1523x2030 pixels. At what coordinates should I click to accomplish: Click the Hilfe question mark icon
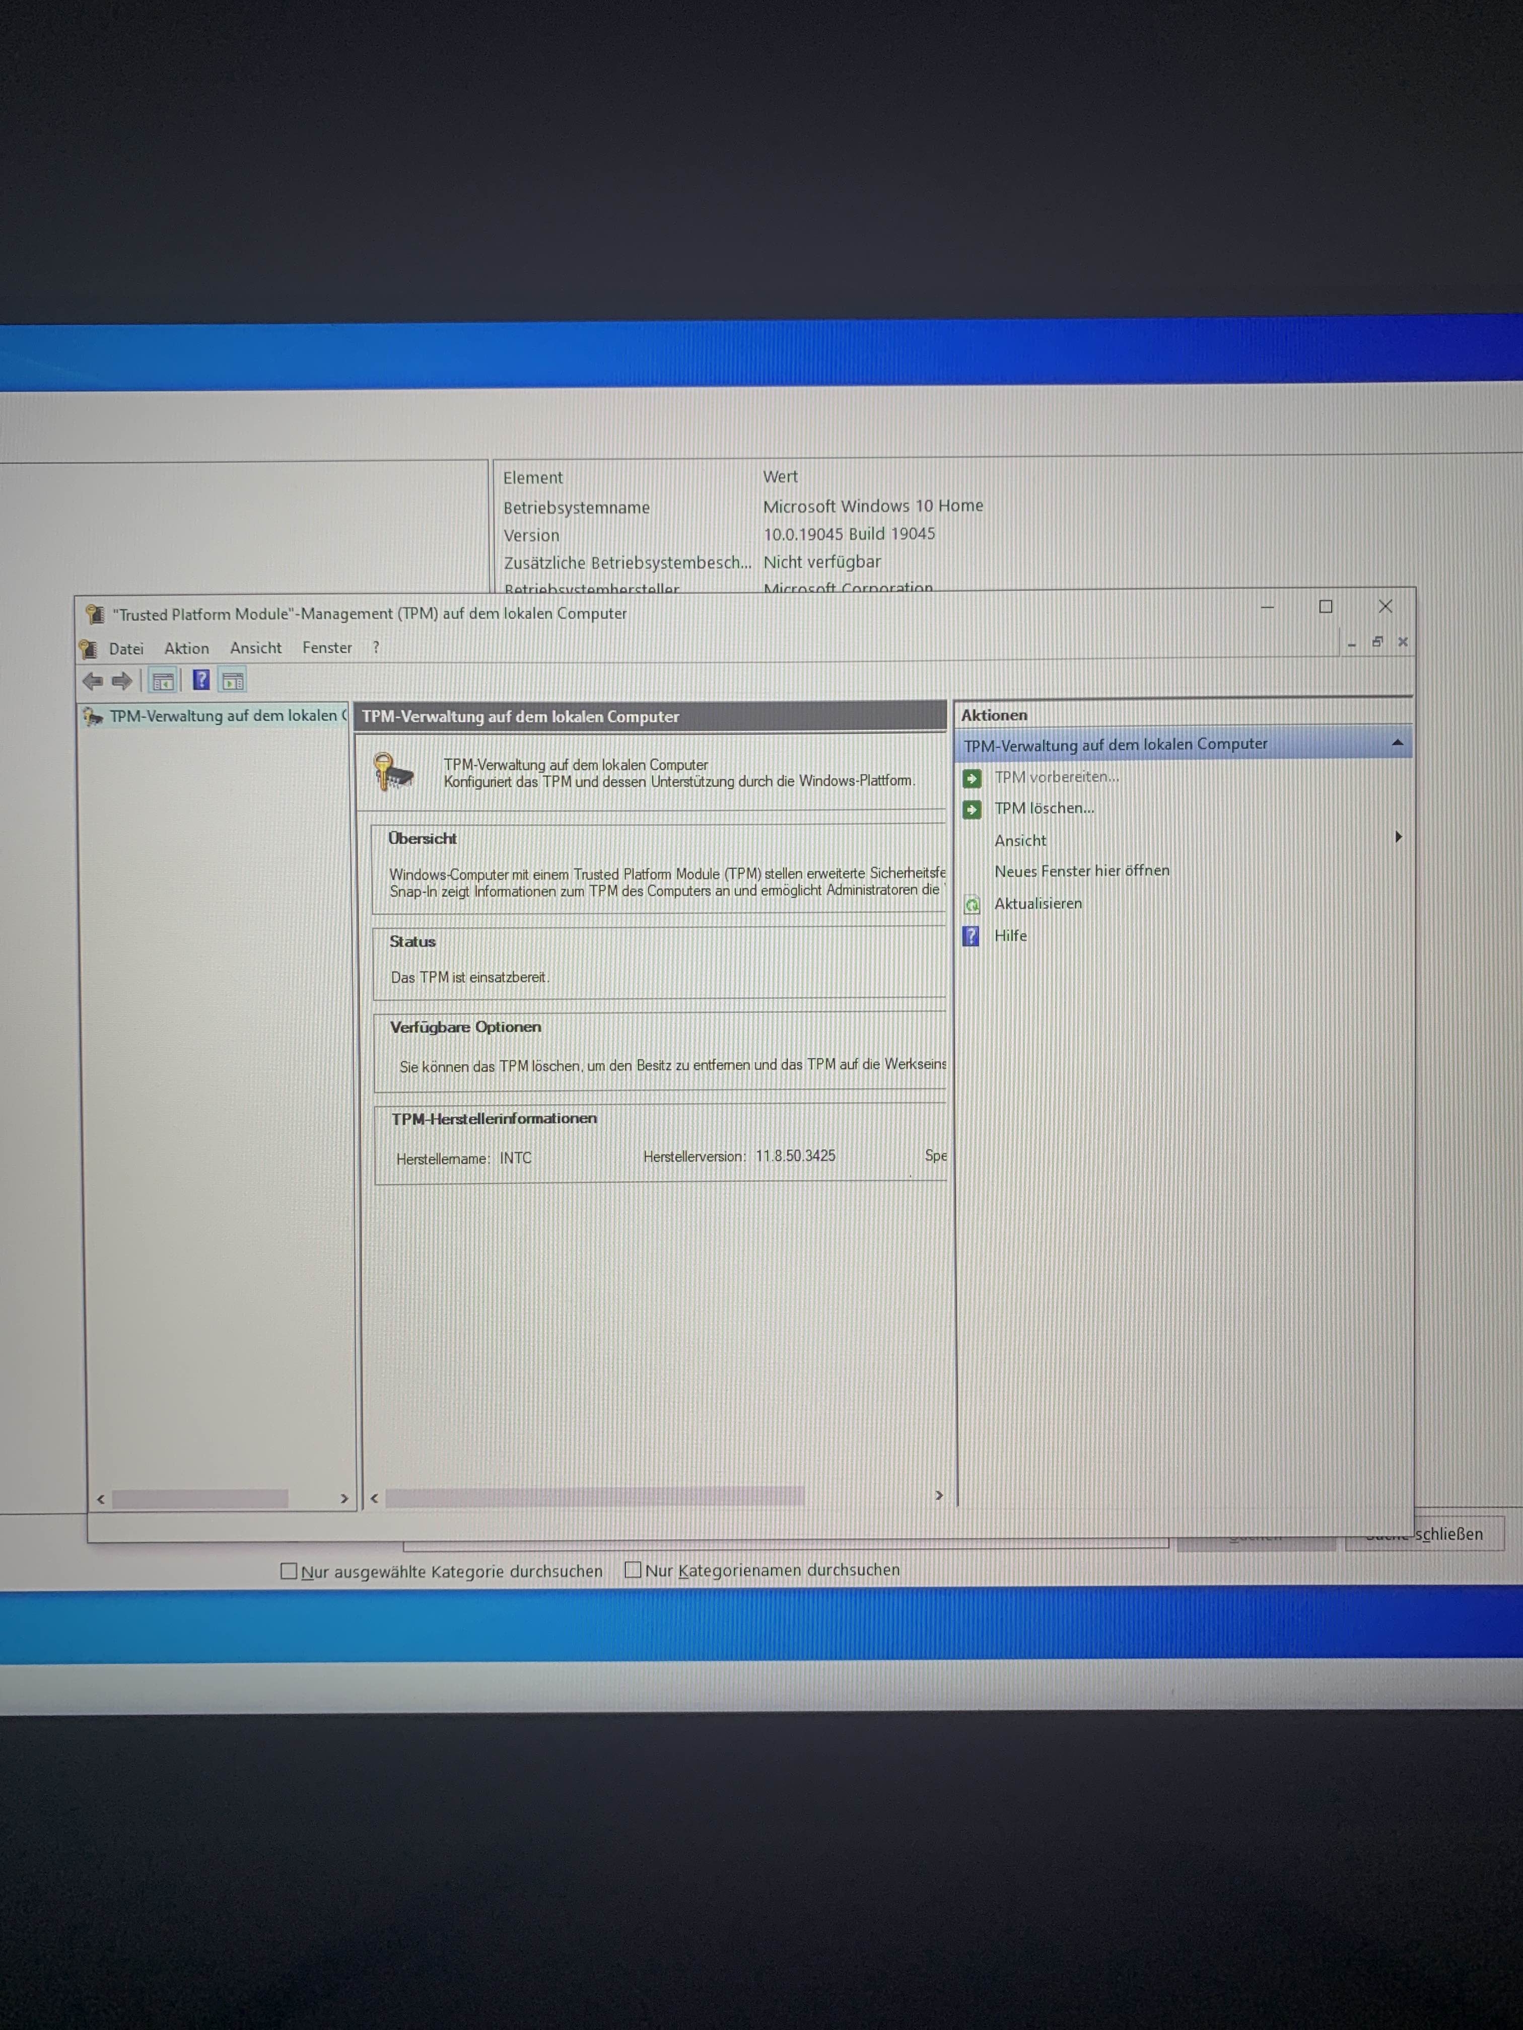point(972,936)
